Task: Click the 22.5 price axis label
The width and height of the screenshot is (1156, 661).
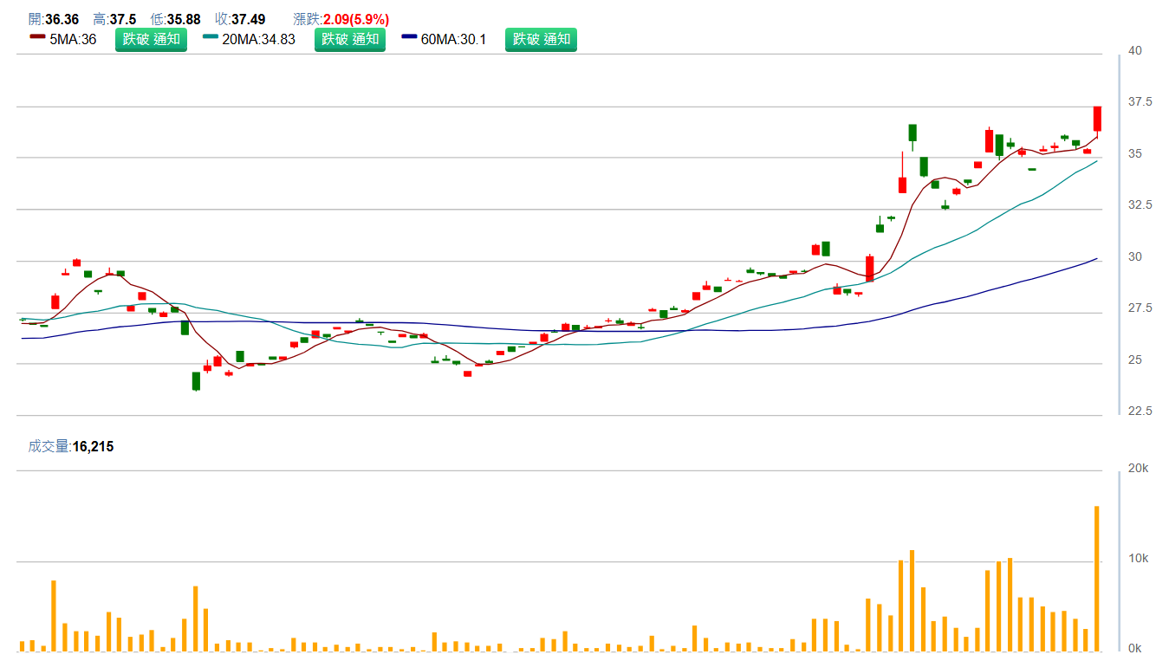Action: (x=1140, y=412)
